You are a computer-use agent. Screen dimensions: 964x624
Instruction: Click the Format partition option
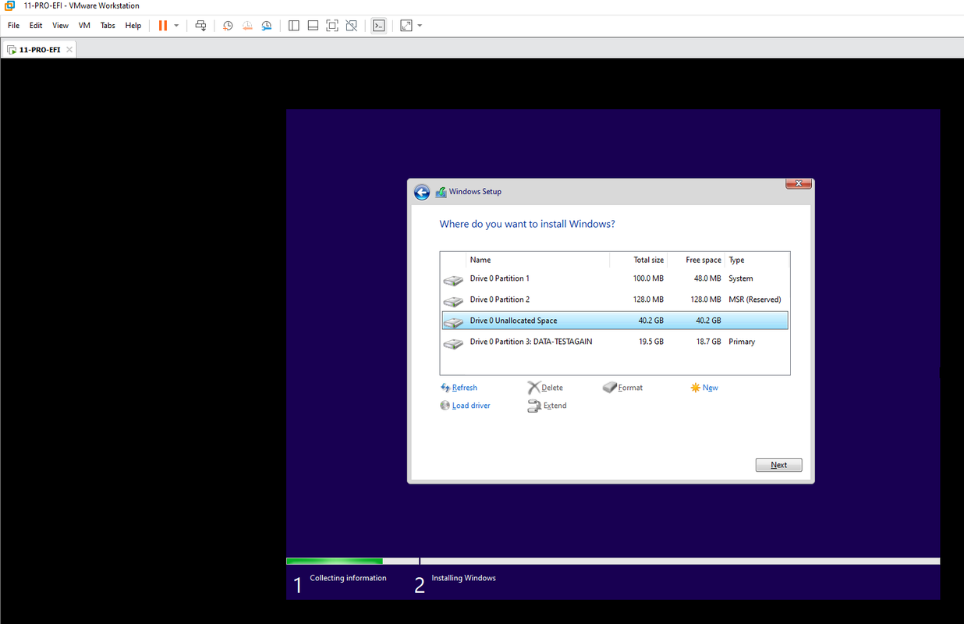pos(622,388)
